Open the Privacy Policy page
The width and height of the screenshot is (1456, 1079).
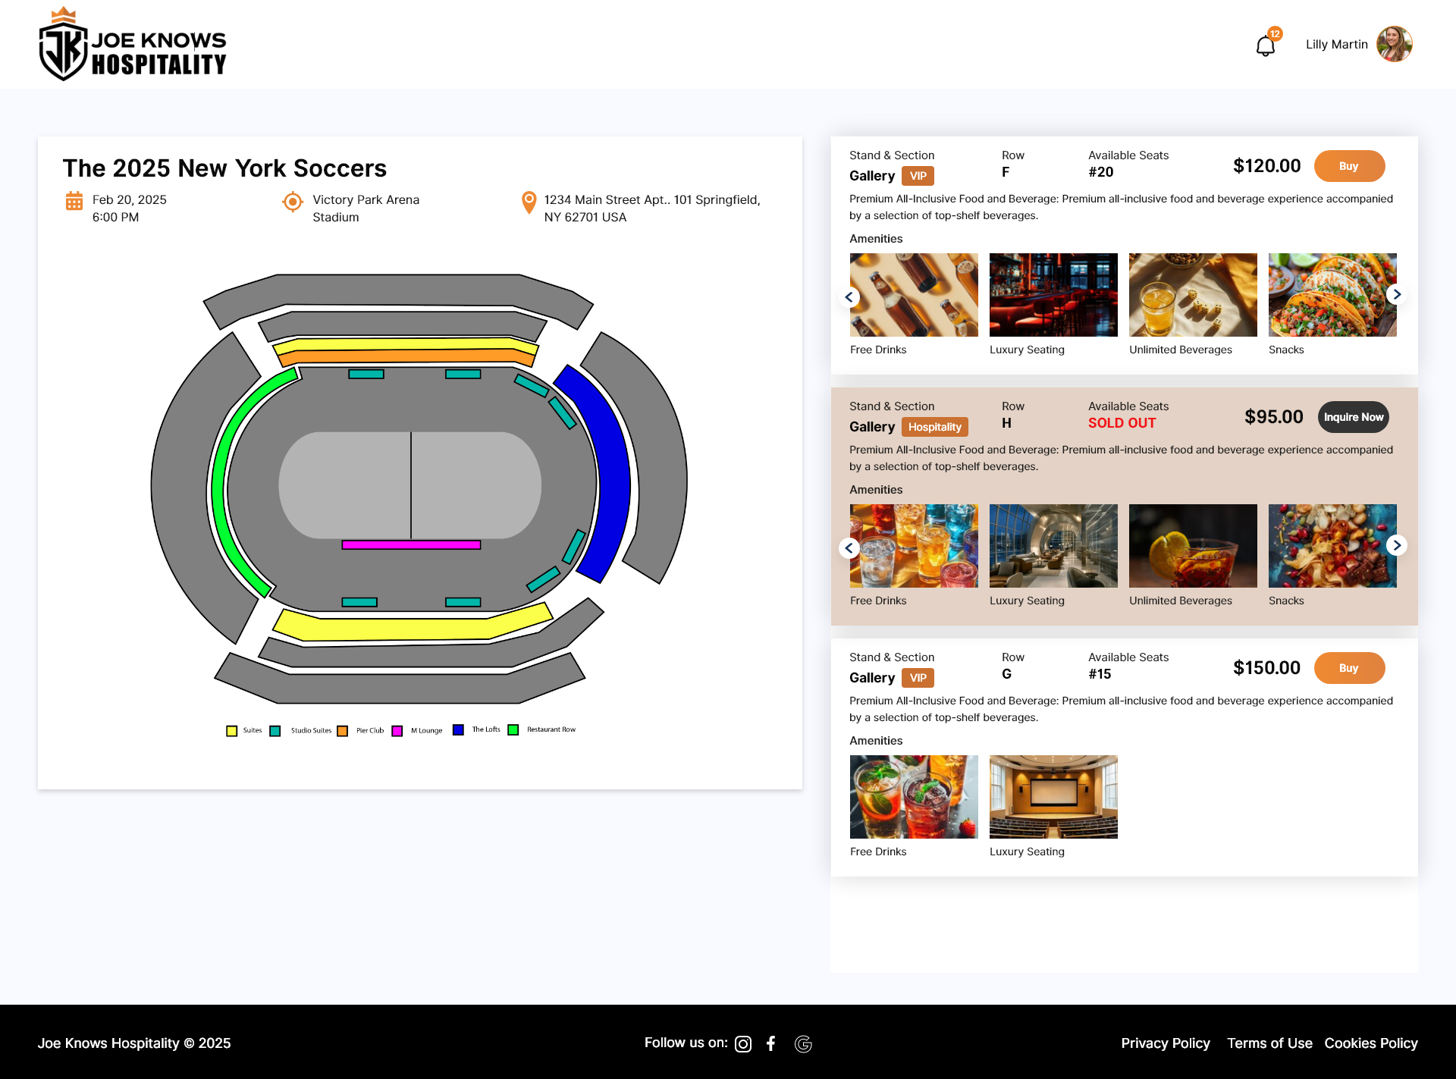click(x=1166, y=1043)
